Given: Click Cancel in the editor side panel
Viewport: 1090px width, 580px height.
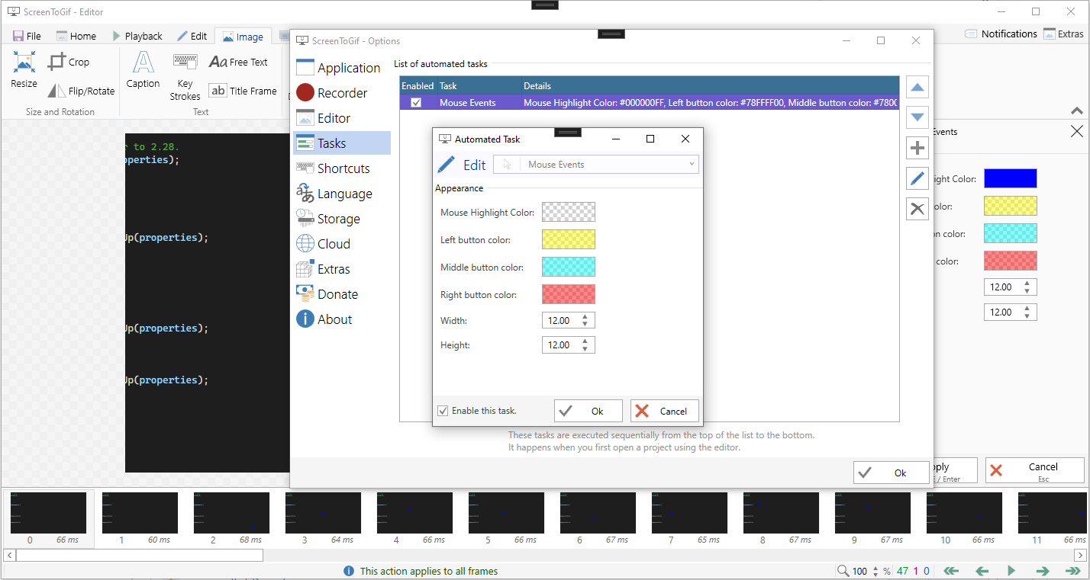Looking at the screenshot, I should [x=1034, y=470].
